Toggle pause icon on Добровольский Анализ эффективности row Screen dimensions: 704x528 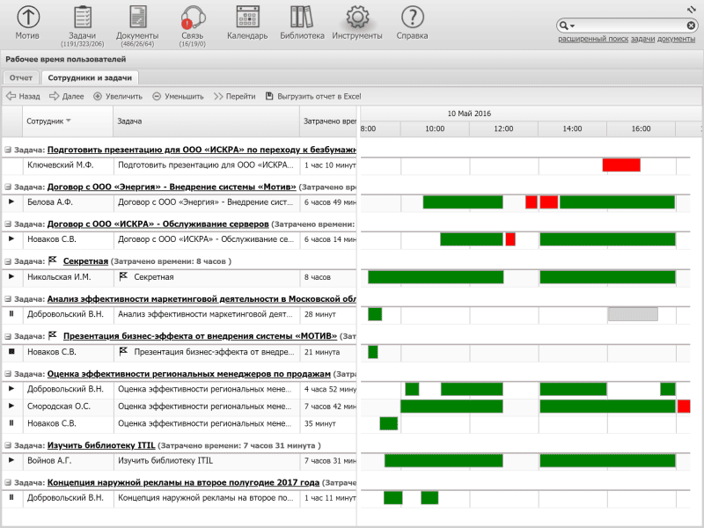tap(12, 313)
